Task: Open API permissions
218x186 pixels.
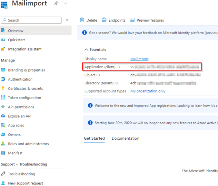Action: pyautogui.click(x=21, y=107)
